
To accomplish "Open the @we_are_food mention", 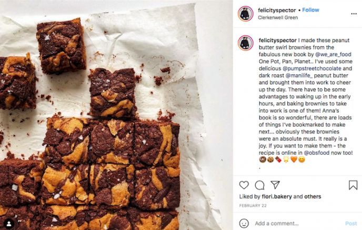I will point(333,54).
